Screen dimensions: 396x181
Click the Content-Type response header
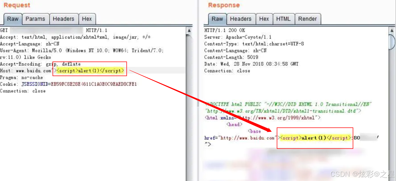(254, 44)
